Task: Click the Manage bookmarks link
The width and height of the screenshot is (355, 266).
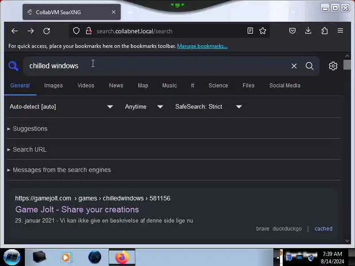Action: pos(202,46)
